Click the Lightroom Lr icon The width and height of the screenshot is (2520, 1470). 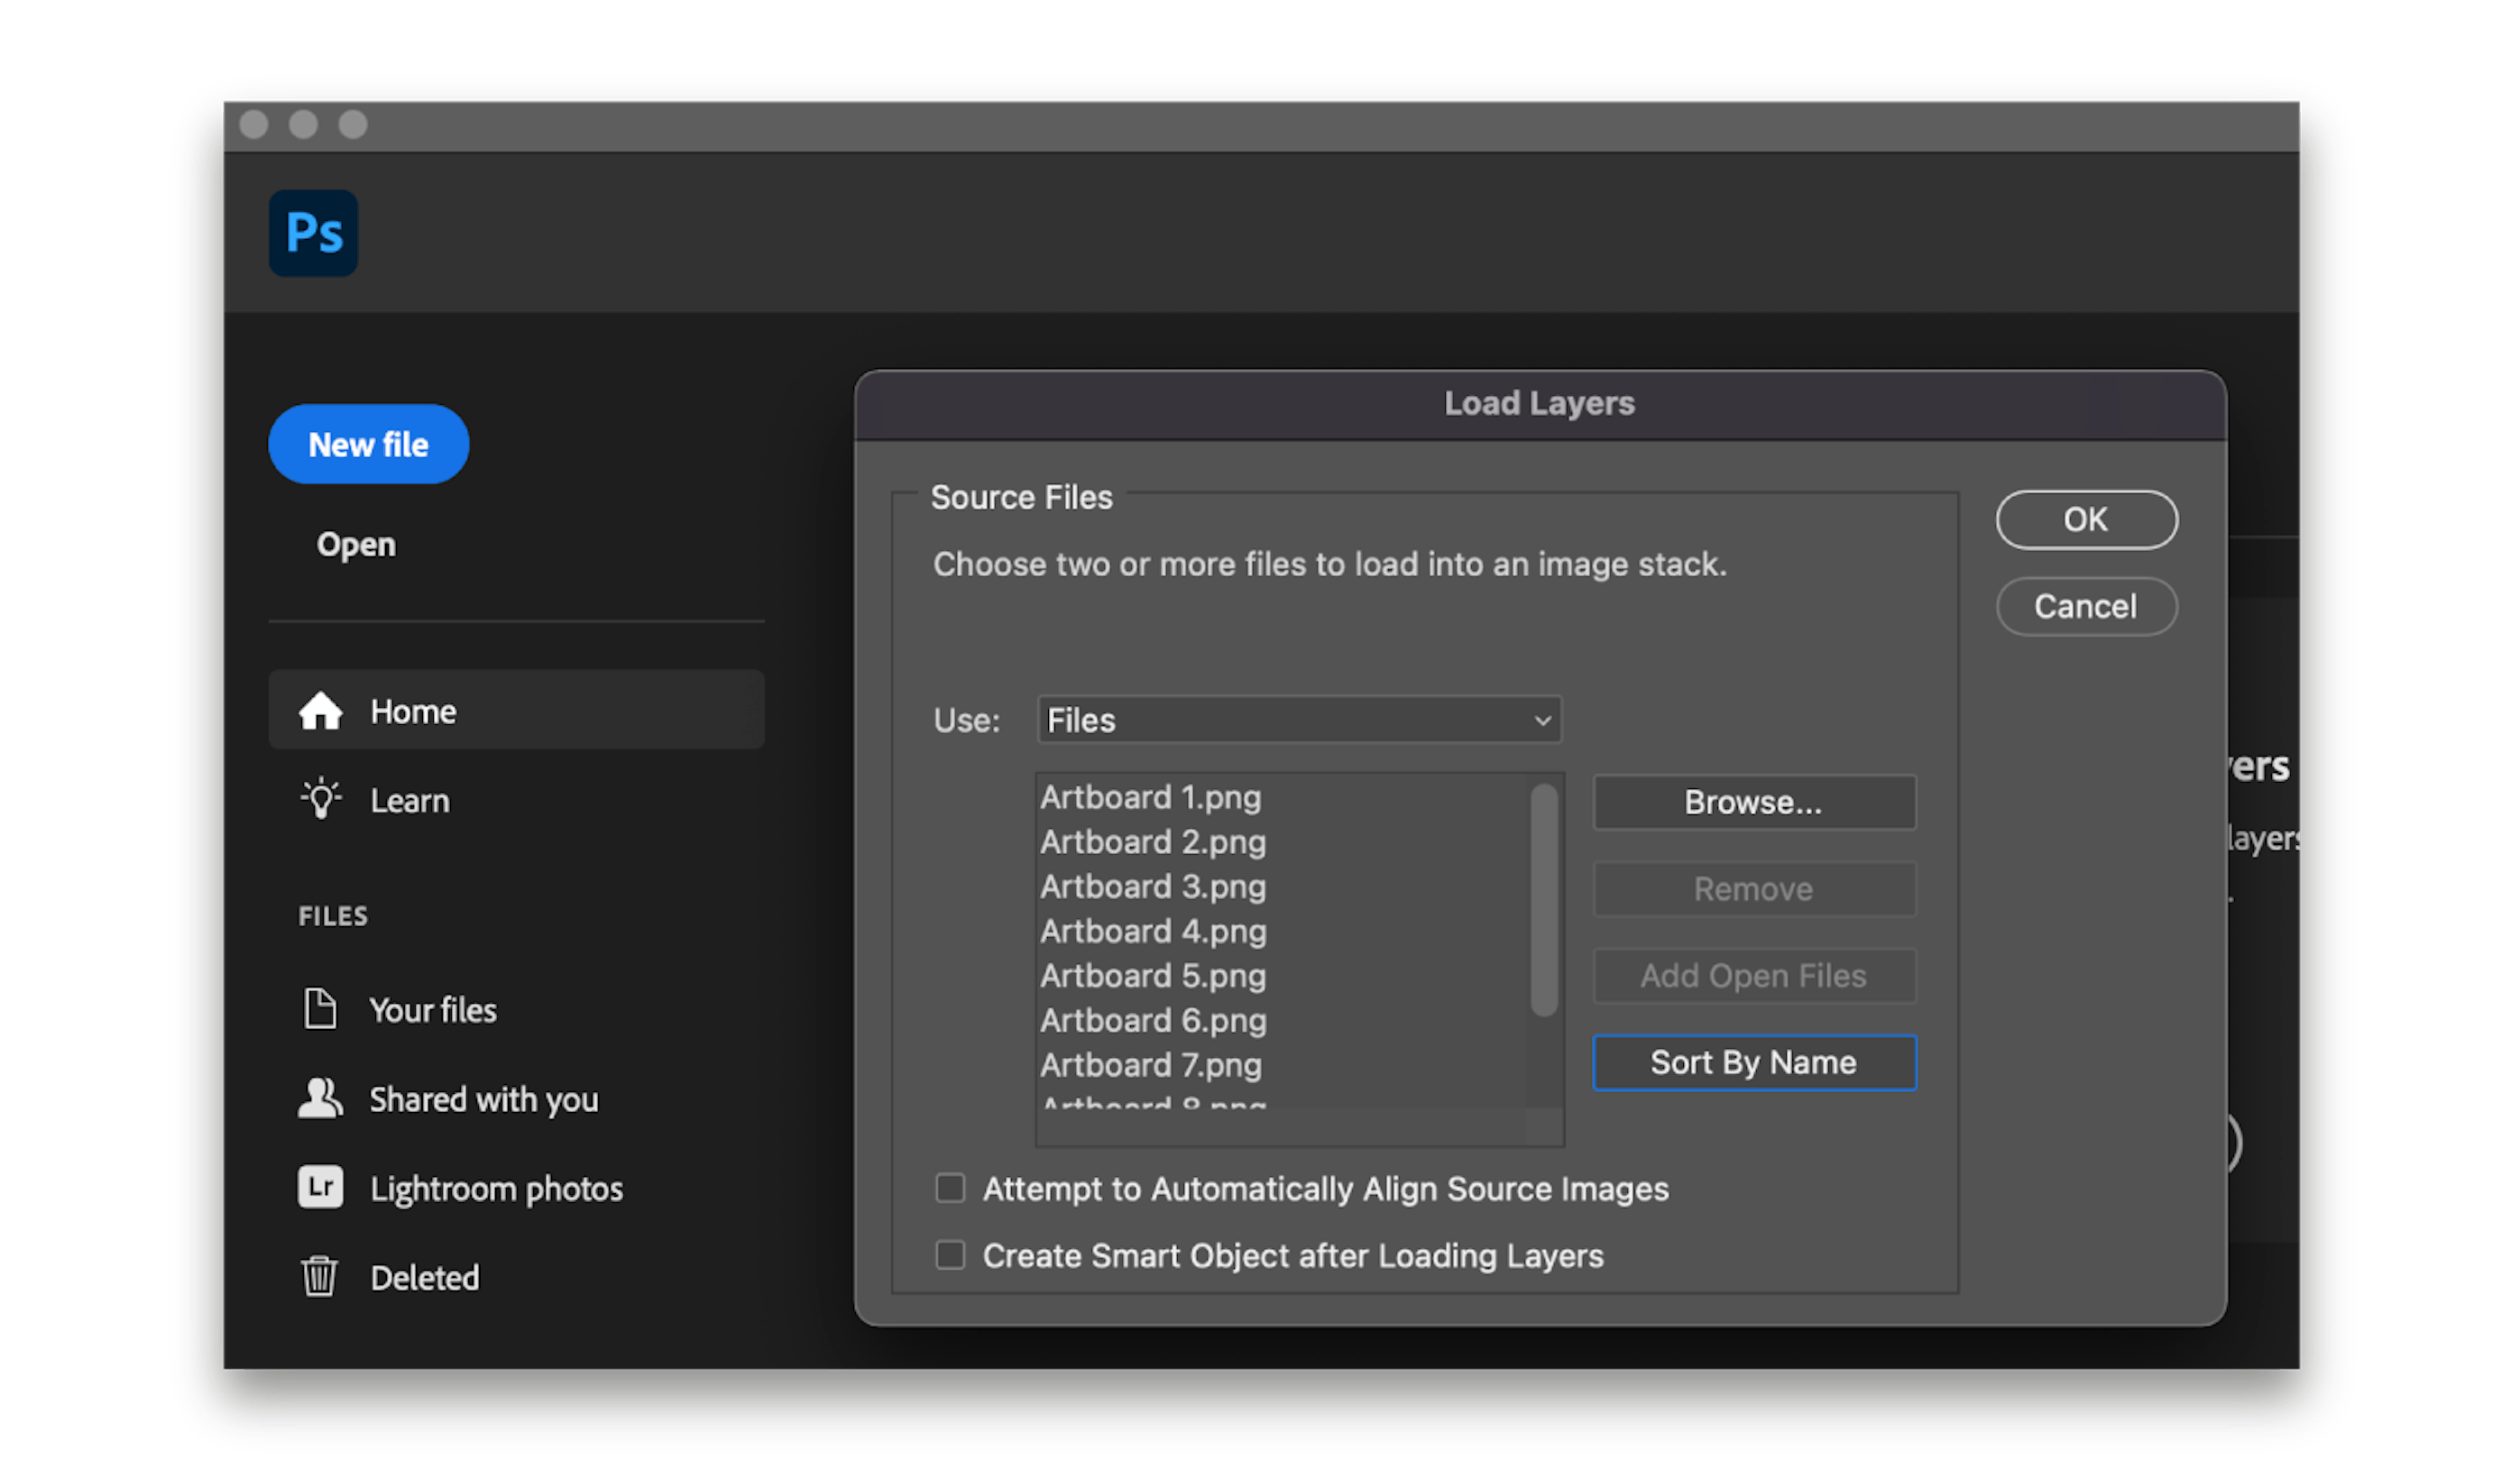(x=320, y=1187)
